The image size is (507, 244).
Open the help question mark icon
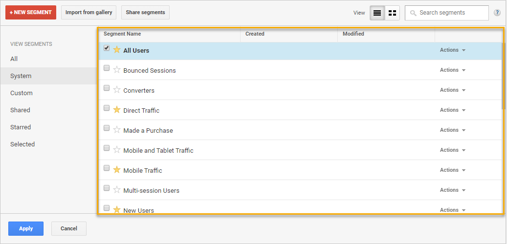497,13
